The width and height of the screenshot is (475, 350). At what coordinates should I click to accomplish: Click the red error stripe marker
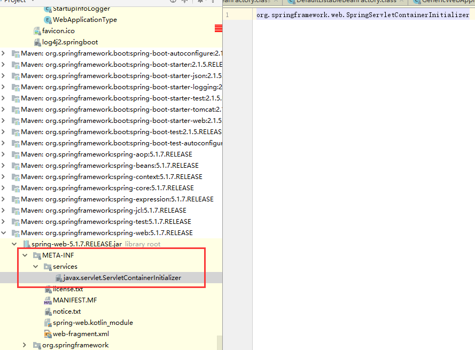[x=219, y=28]
